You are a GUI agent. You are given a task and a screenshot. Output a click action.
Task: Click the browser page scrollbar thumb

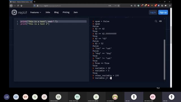pos(171,35)
